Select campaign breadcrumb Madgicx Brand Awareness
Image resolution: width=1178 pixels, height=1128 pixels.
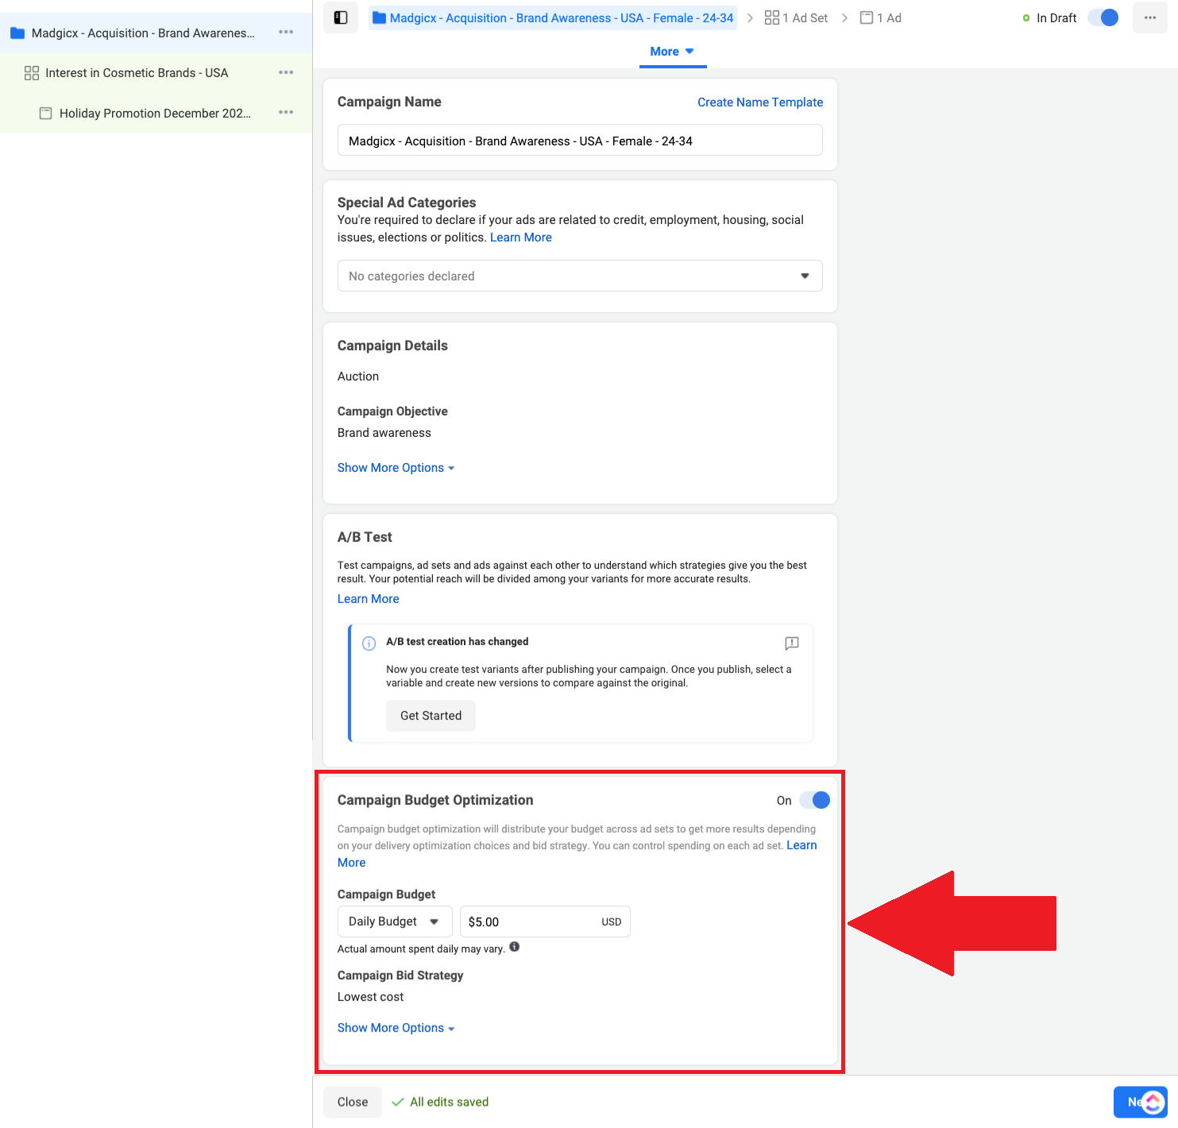(553, 17)
